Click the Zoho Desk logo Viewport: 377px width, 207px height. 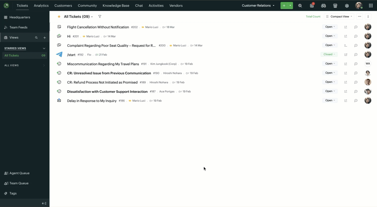[x=6, y=5]
